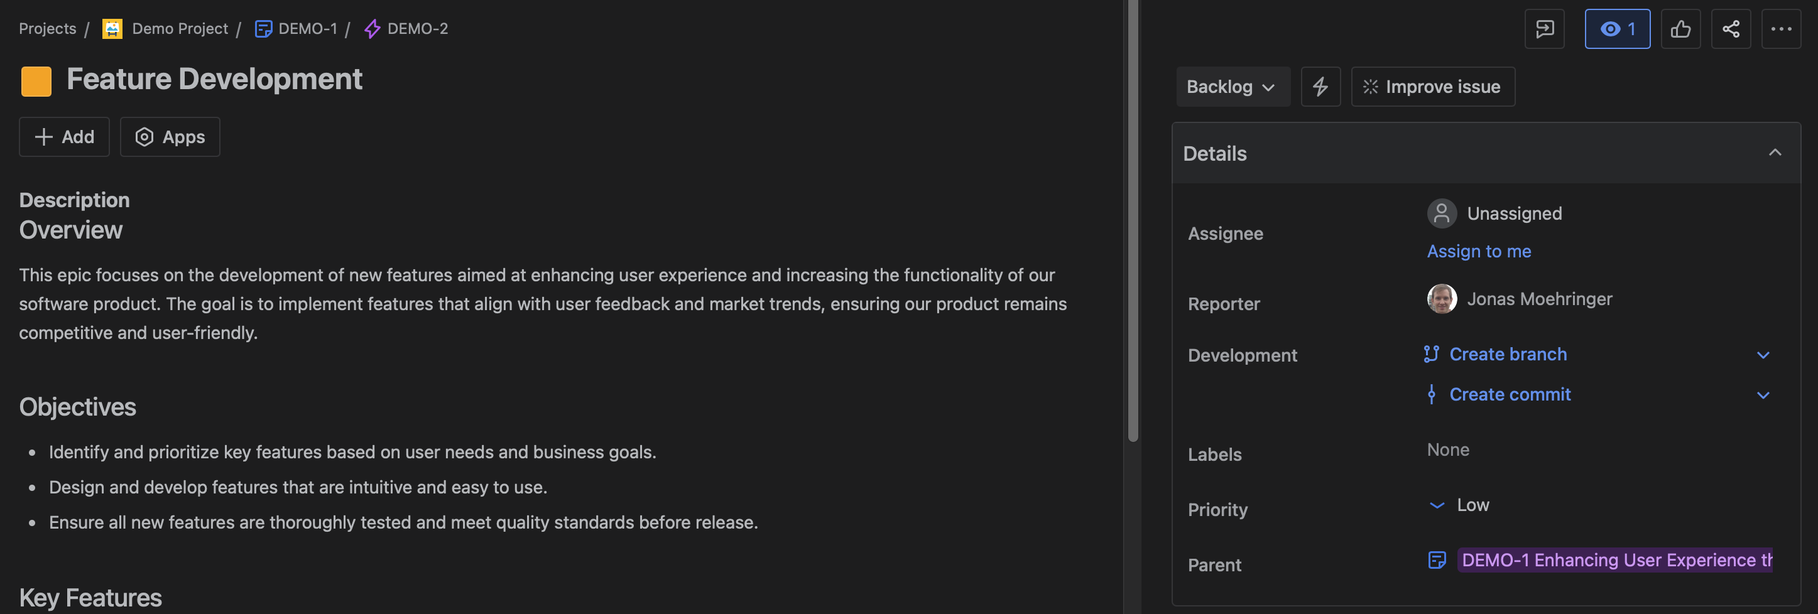Image resolution: width=1818 pixels, height=614 pixels.
Task: Open DEMO-1 in the breadcrumb trail
Action: [307, 29]
